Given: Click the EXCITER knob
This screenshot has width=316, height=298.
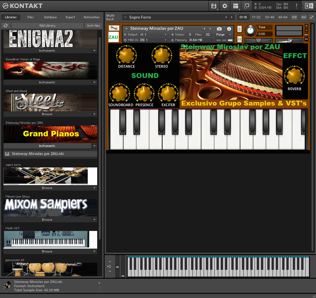Looking at the screenshot, I should (x=168, y=93).
